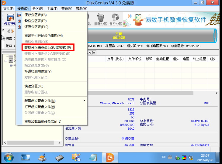The image size is (222, 164).
Task: Open the 查看(V) menu
Action: [67, 9]
